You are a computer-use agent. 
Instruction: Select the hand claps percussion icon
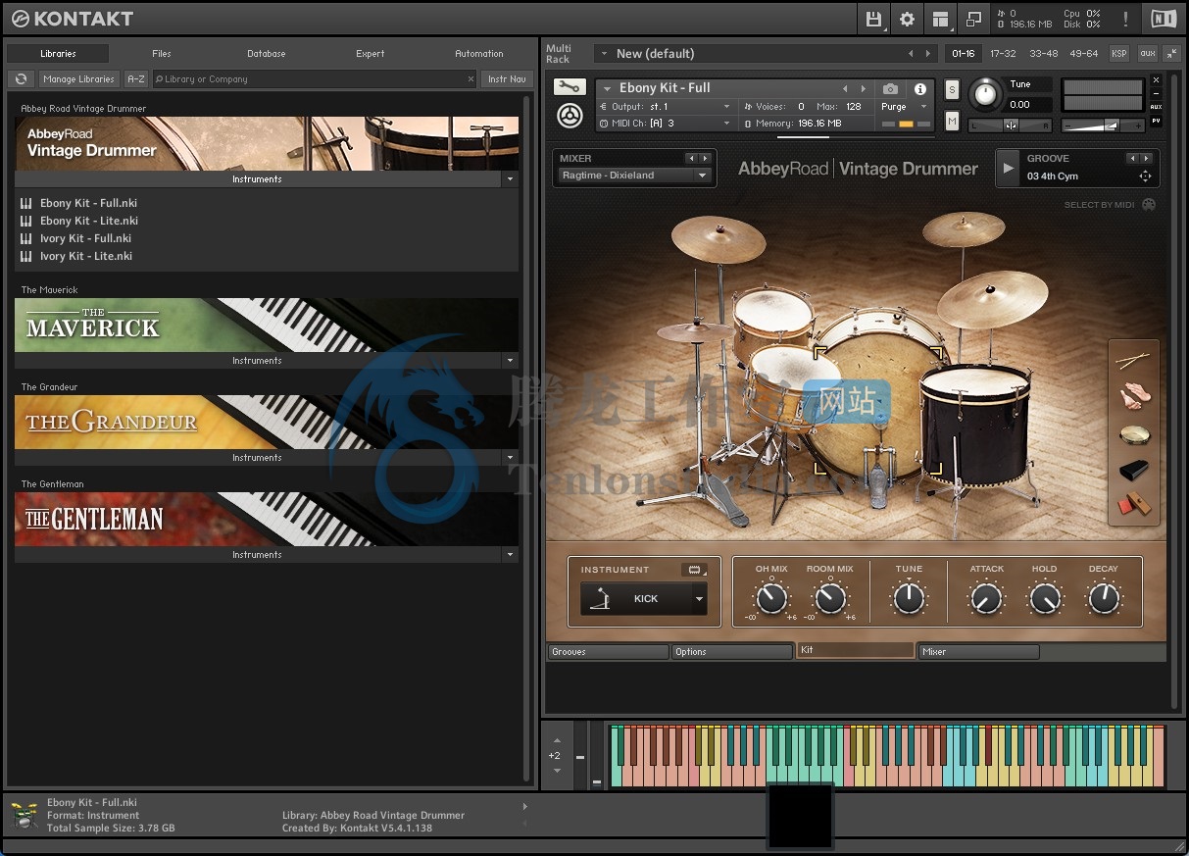(x=1134, y=396)
